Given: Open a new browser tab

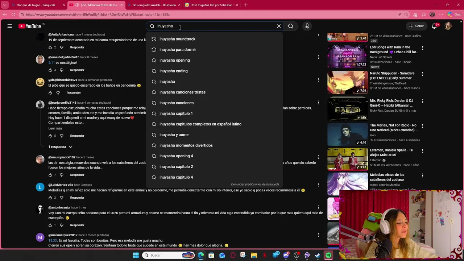Looking at the screenshot, I should (x=245, y=5).
